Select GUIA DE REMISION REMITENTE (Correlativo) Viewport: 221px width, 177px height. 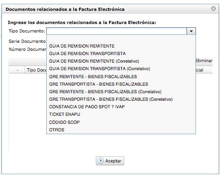121,61
